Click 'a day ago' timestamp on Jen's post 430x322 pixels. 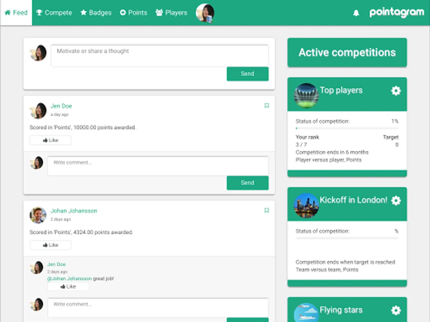(59, 115)
